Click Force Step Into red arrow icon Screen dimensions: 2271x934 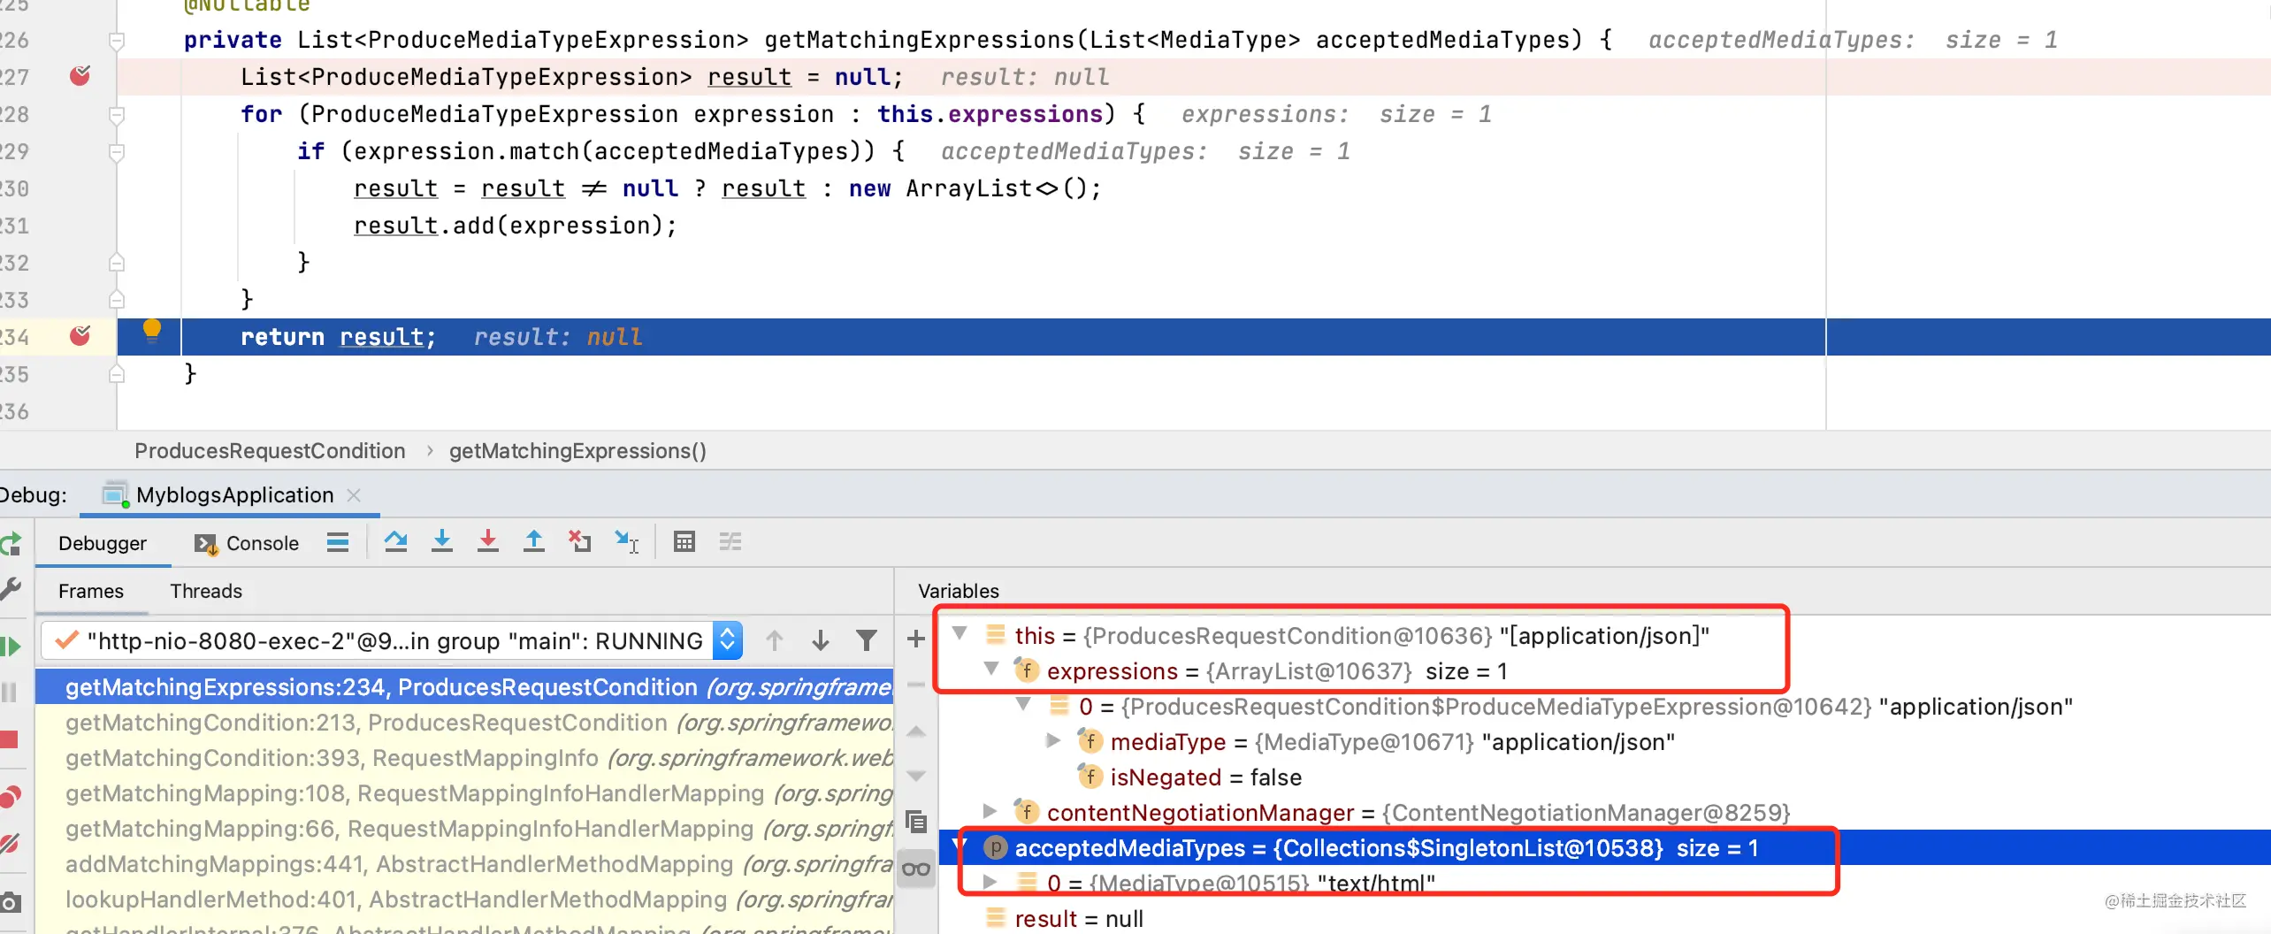click(x=488, y=541)
